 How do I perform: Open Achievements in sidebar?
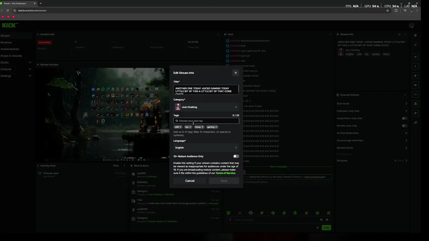pyautogui.click(x=10, y=49)
